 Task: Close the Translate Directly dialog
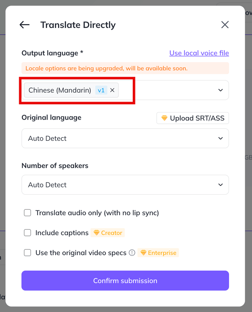[x=225, y=25]
